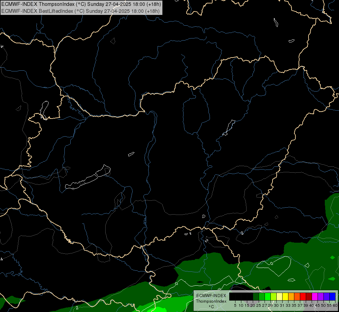The image size is (339, 312).
Task: Click the magenta 40-45 legend swatch
Action: pos(315,296)
